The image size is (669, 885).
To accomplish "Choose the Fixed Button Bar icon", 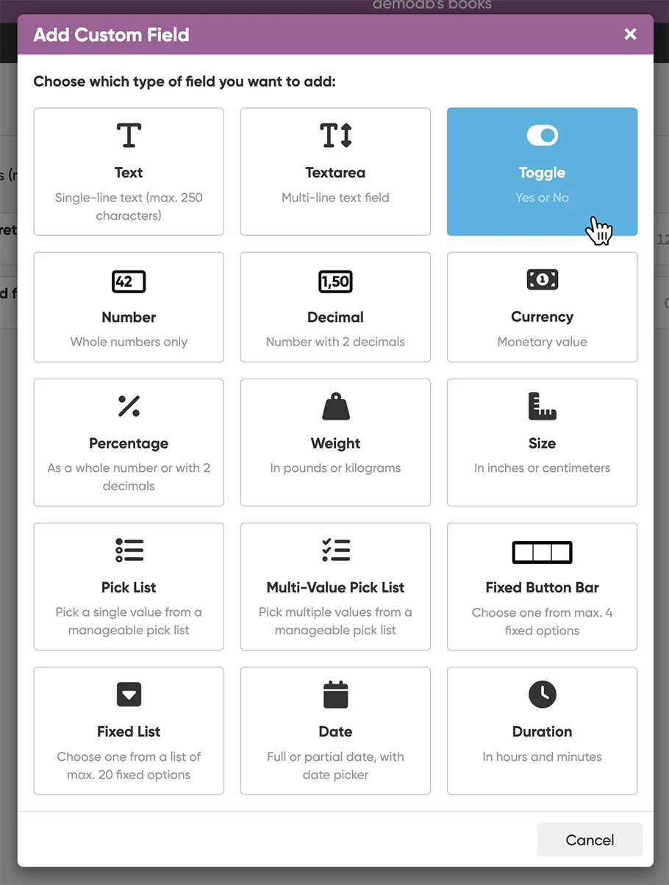I will point(542,552).
